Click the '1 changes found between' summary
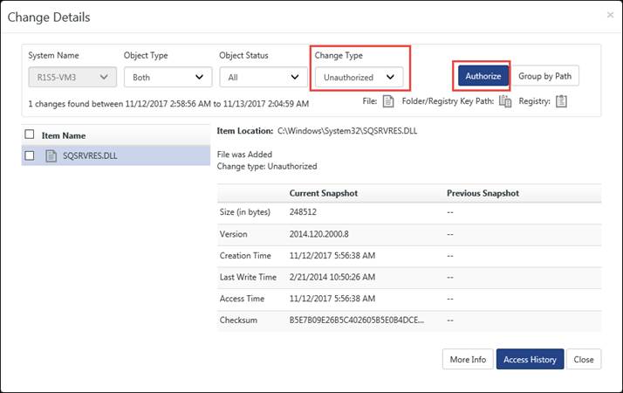This screenshot has width=623, height=393. (168, 104)
